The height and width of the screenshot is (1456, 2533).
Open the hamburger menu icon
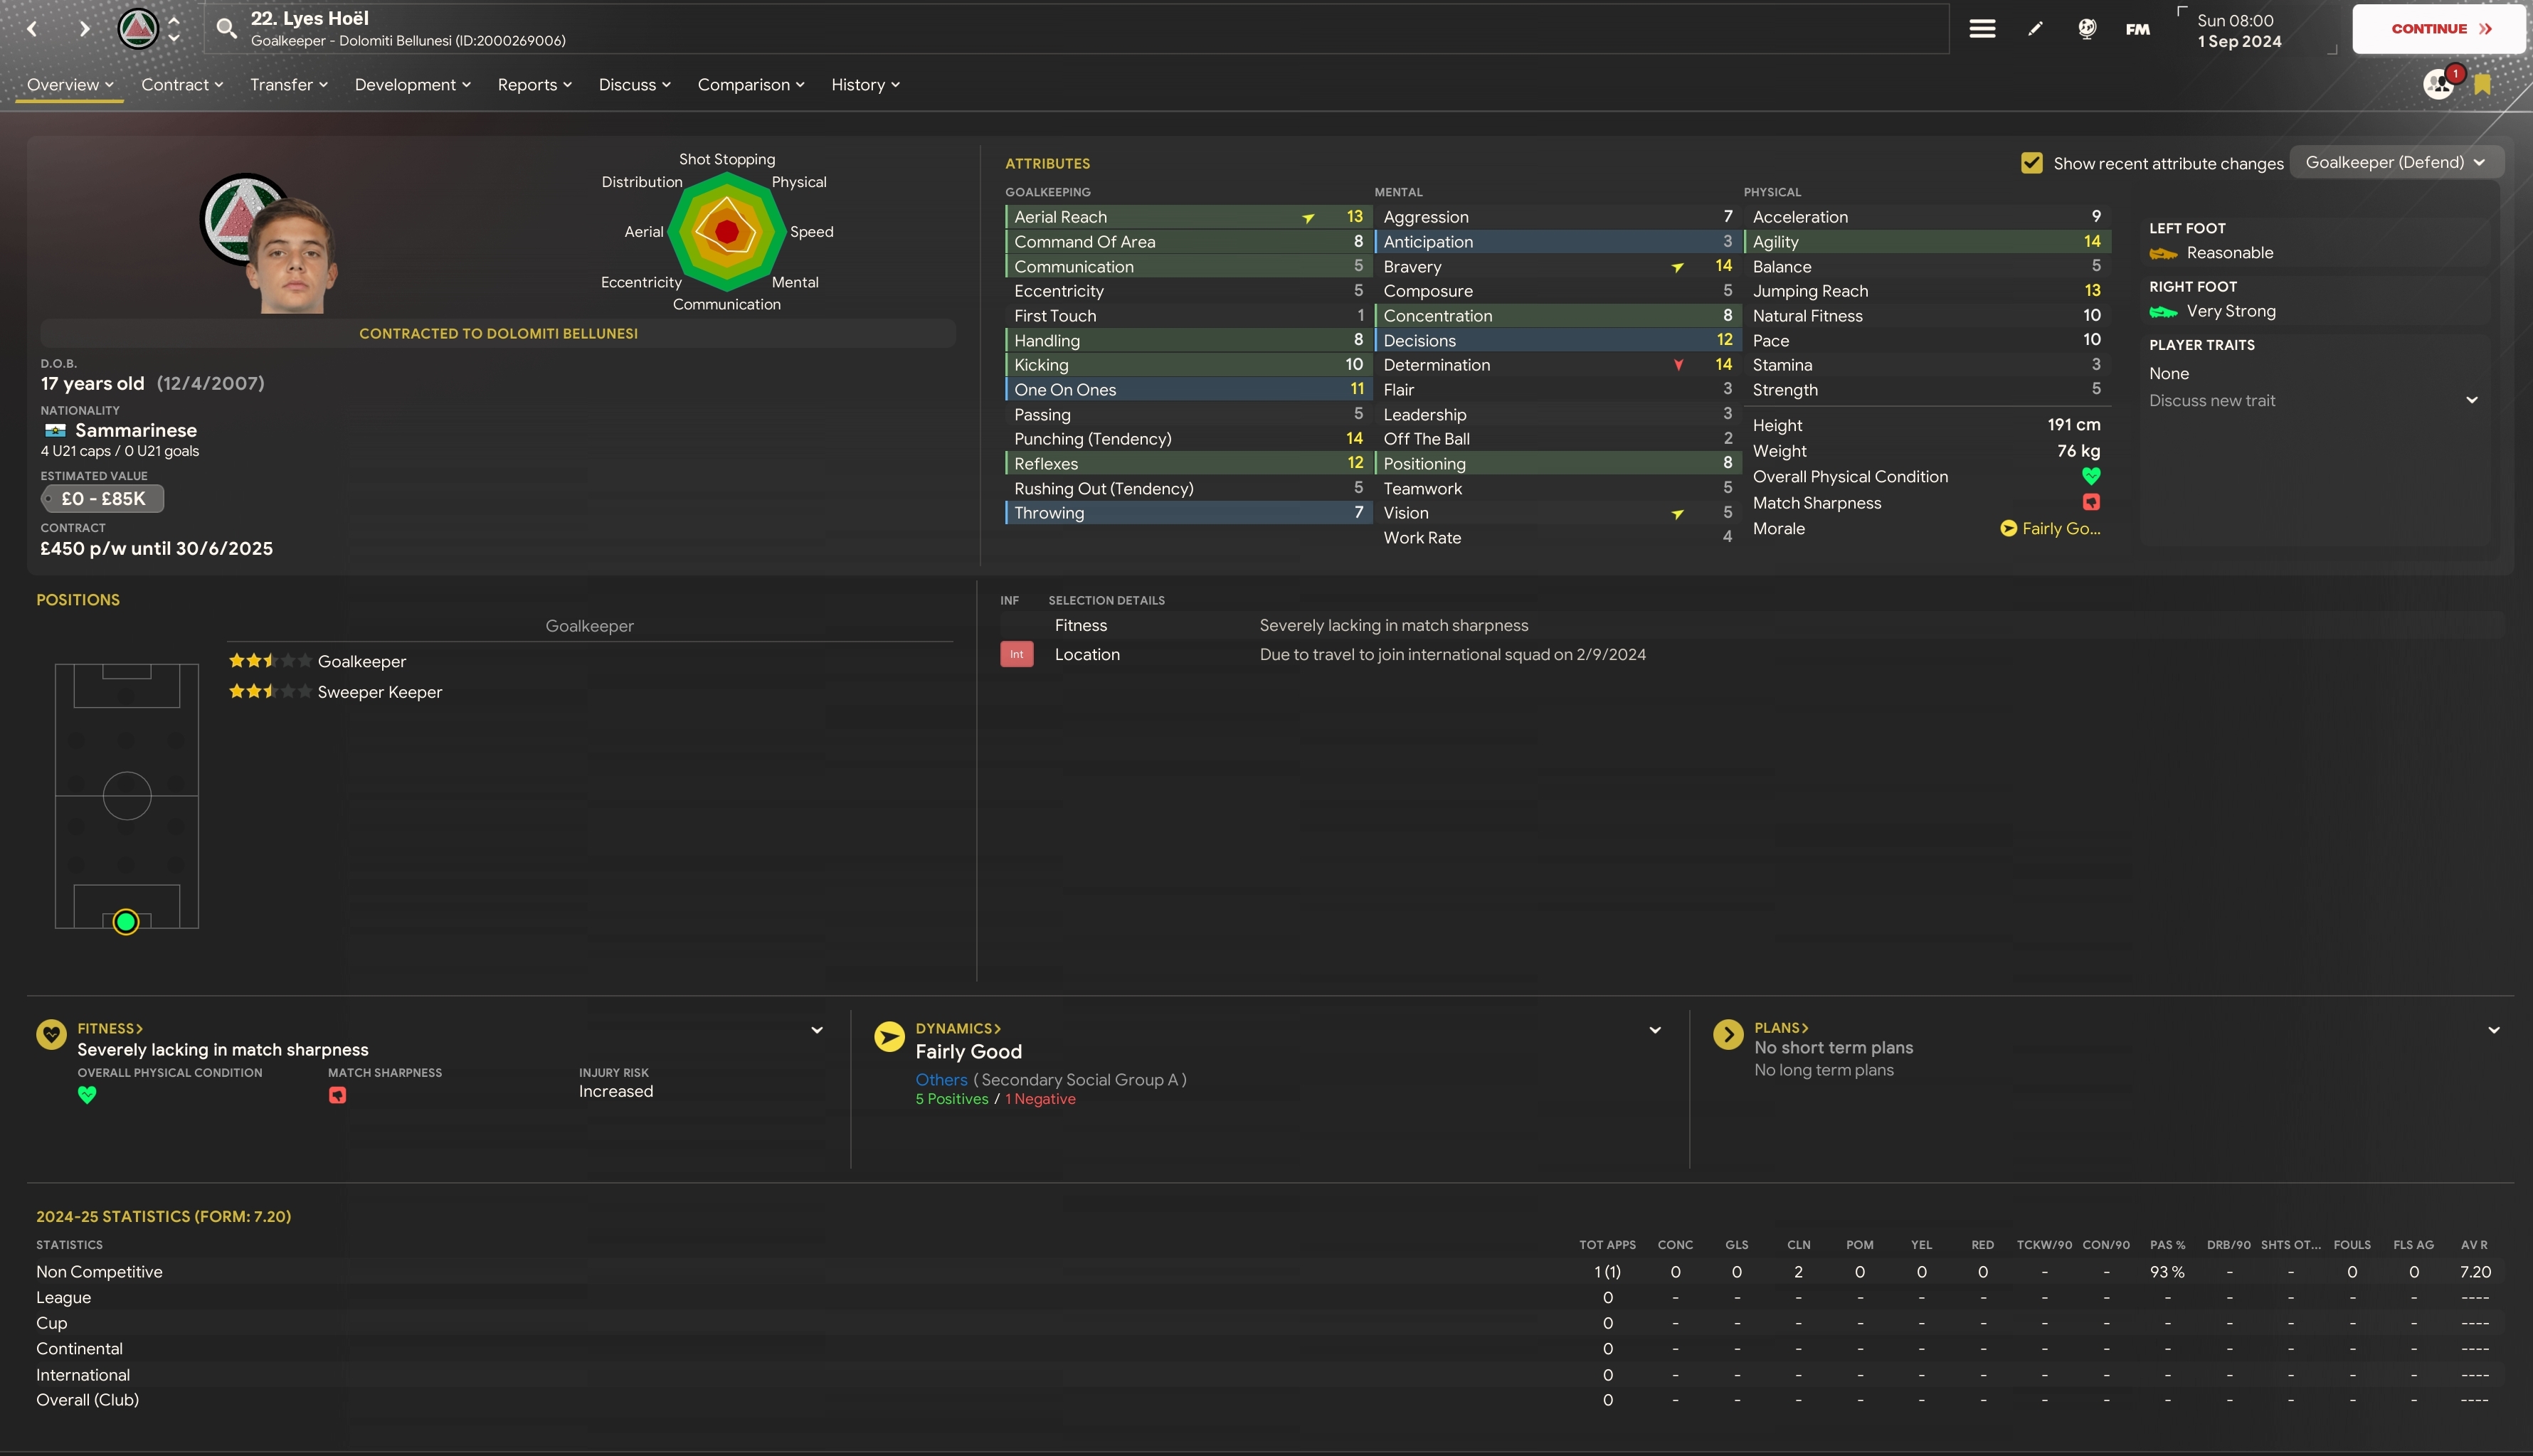click(1982, 29)
